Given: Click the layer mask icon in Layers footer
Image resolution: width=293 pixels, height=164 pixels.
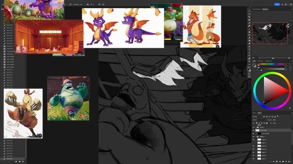Looking at the screenshot, I should pyautogui.click(x=277, y=162).
